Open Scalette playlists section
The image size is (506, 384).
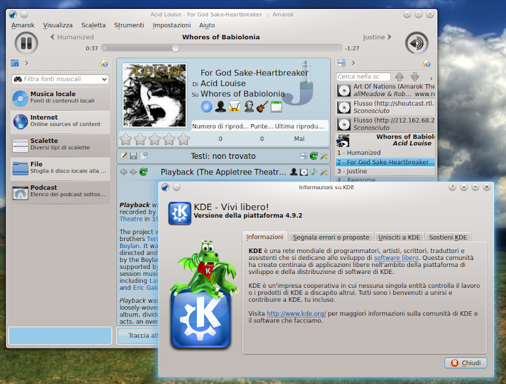pyautogui.click(x=60, y=145)
